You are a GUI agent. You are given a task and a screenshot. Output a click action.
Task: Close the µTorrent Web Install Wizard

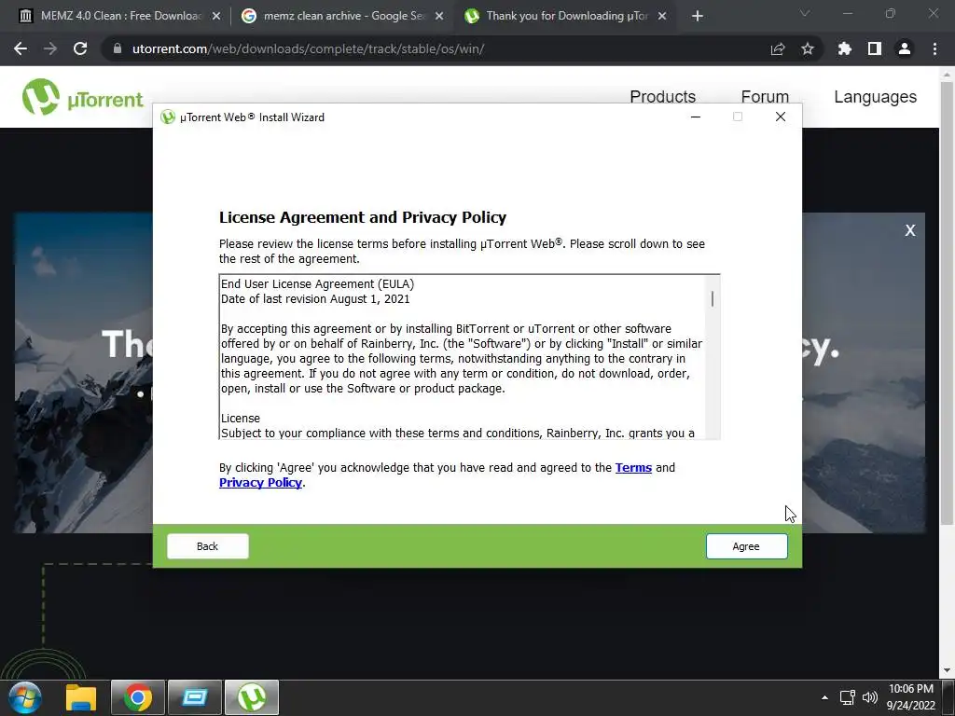coord(781,117)
